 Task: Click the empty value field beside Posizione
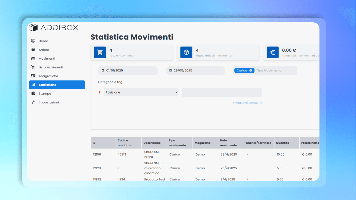click(222, 92)
